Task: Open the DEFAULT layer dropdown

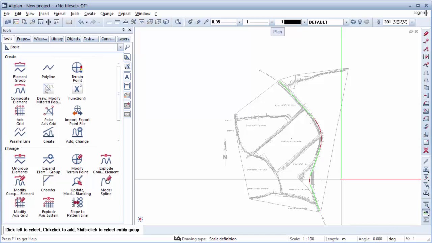Action: 346,22
